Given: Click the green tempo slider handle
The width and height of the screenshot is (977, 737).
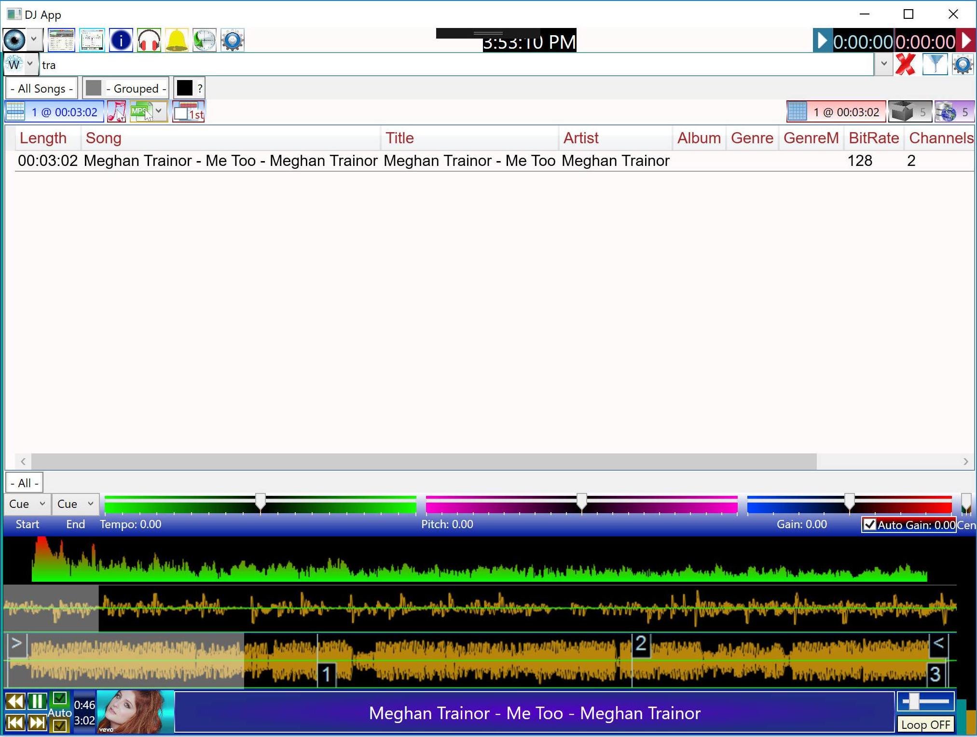Looking at the screenshot, I should [x=261, y=502].
